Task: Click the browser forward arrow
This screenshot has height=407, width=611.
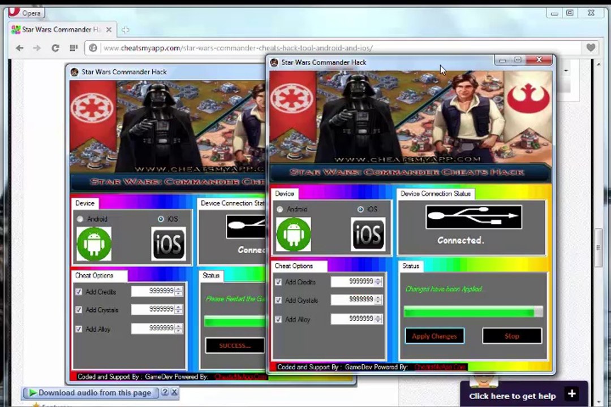Action: point(37,48)
